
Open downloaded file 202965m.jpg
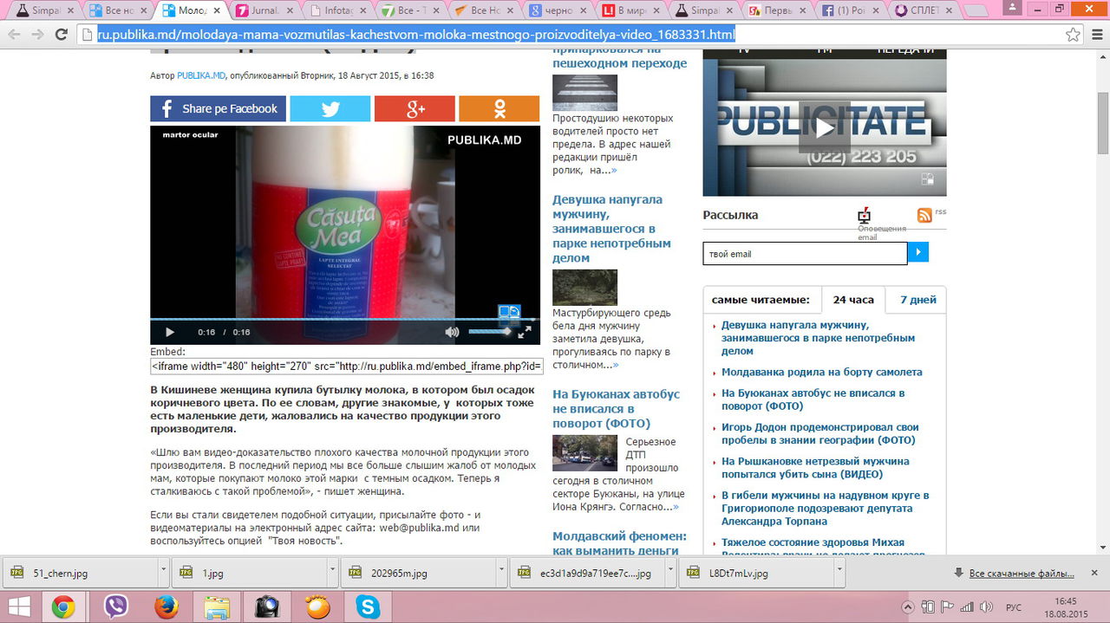[418, 573]
